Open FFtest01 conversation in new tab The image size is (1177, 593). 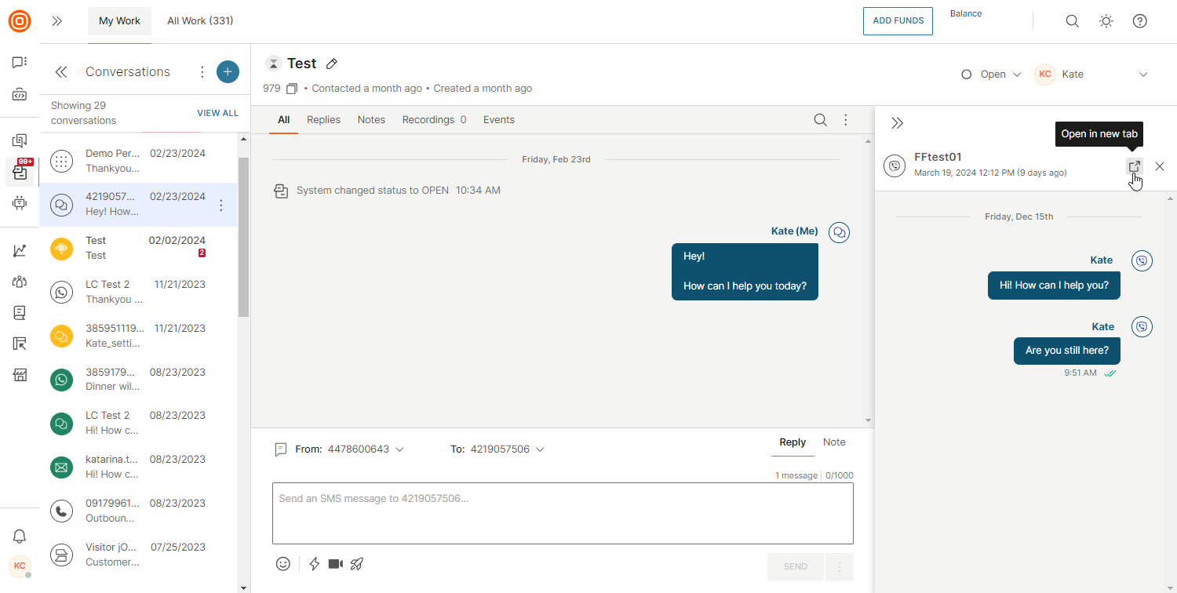tap(1134, 166)
